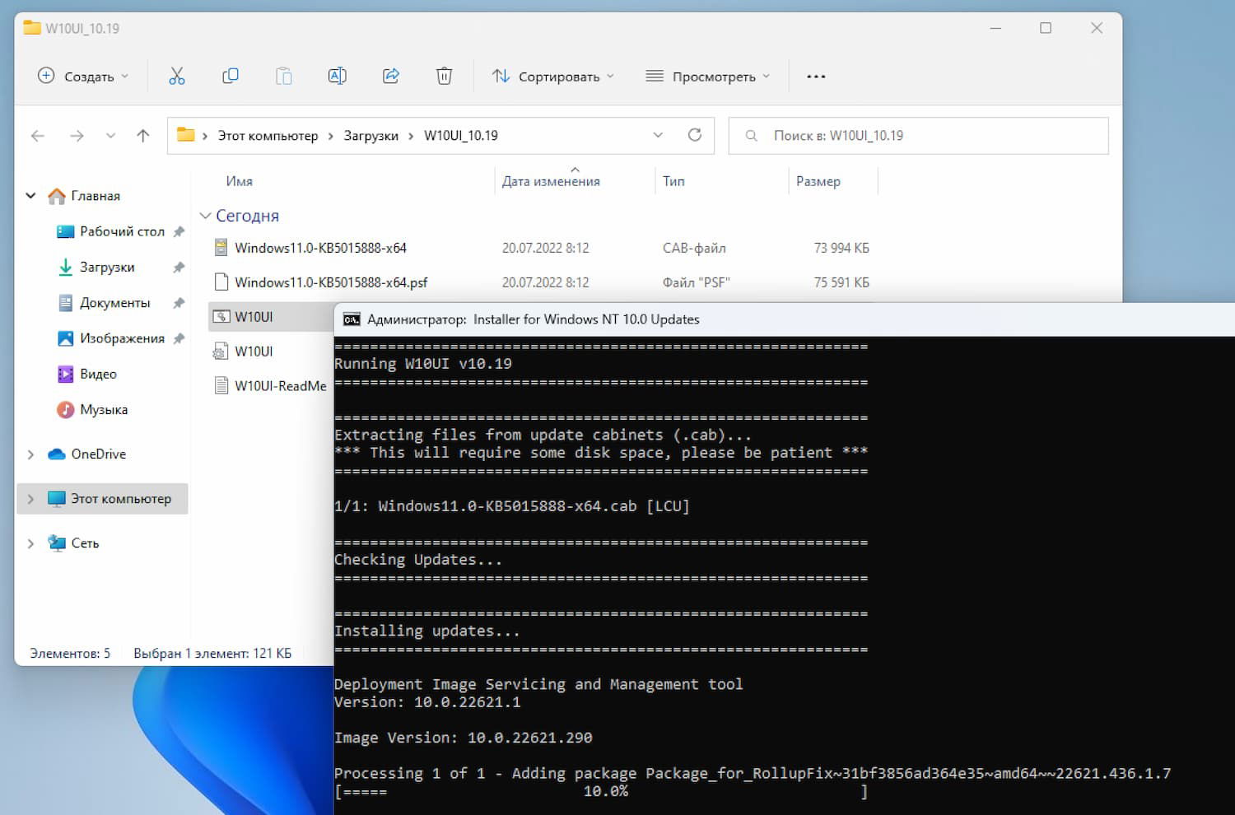Click the Delete trash bin icon

(x=444, y=77)
